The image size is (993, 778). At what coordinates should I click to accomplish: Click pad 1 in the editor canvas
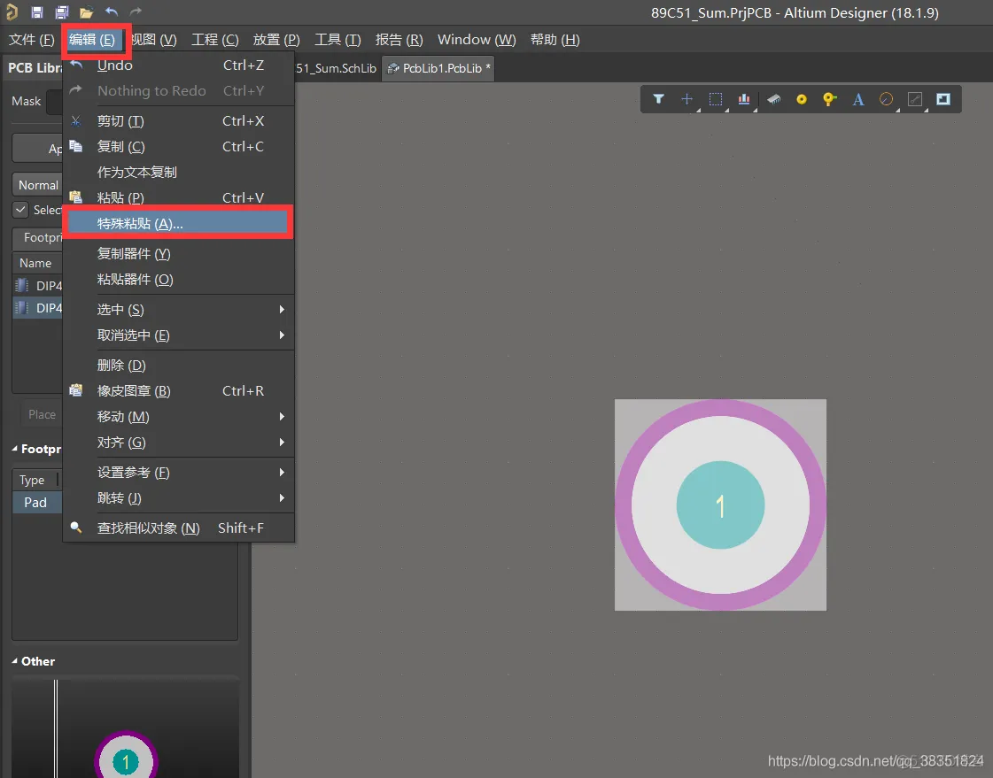point(721,505)
